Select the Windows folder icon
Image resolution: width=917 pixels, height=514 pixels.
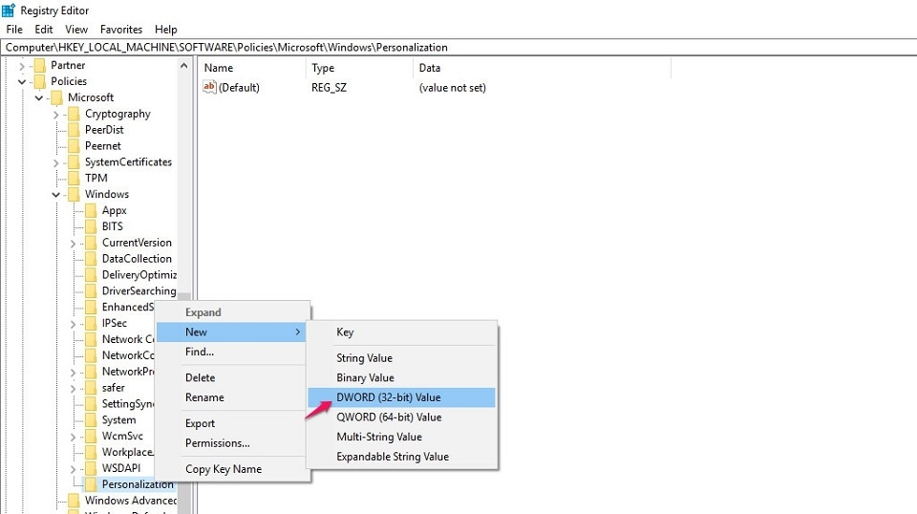pyautogui.click(x=74, y=194)
